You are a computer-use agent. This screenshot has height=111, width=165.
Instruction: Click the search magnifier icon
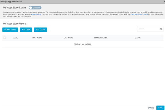click(161, 29)
